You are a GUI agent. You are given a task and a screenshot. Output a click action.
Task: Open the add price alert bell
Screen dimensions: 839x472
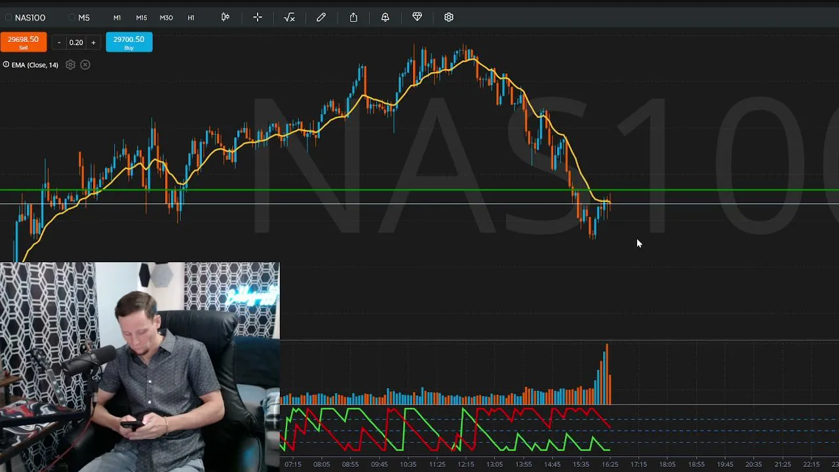385,17
